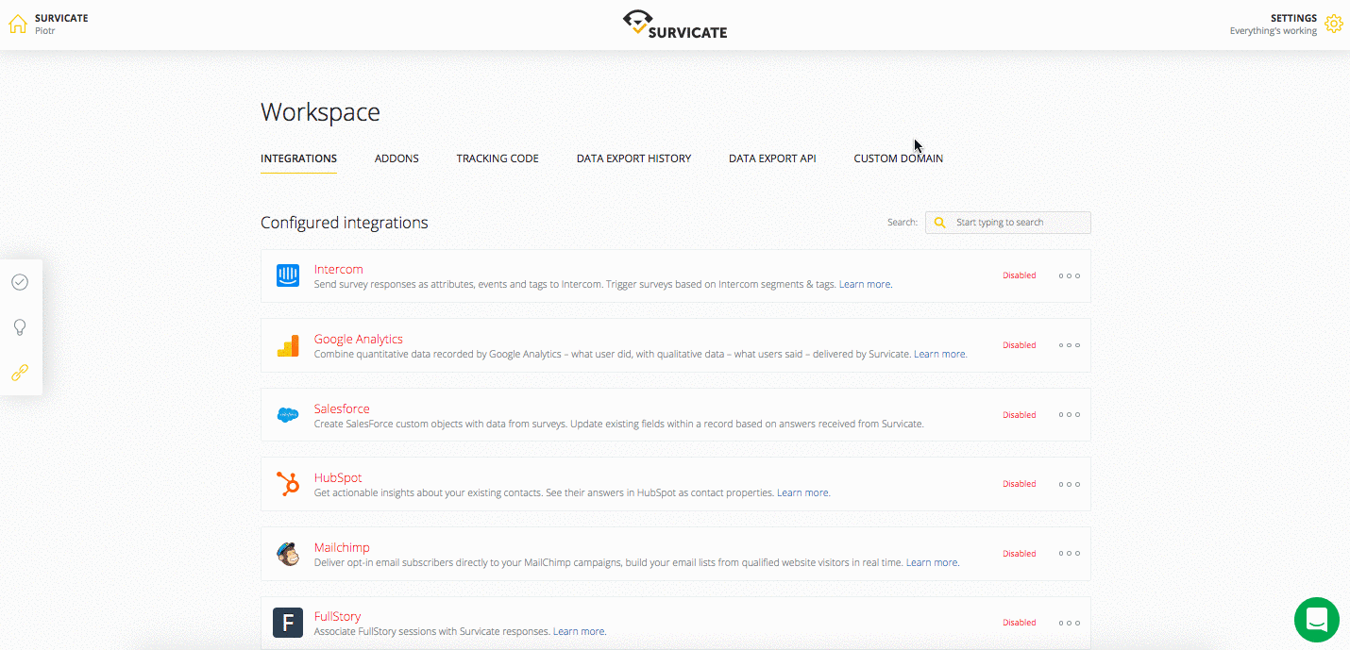
Task: Switch to the Addons tab
Action: [x=397, y=158]
